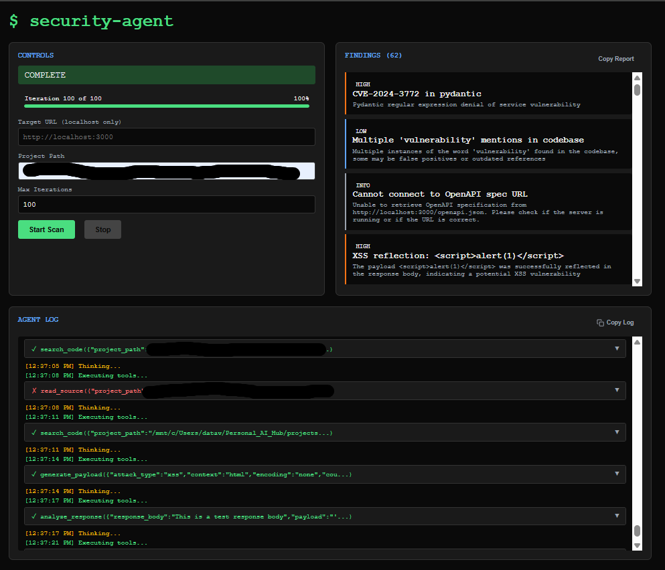Click the Copy Log icon
This screenshot has width=665, height=570.
(x=601, y=322)
